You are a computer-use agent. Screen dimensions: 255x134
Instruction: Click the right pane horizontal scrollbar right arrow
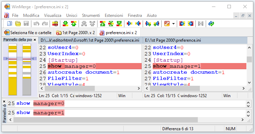(x=243, y=88)
